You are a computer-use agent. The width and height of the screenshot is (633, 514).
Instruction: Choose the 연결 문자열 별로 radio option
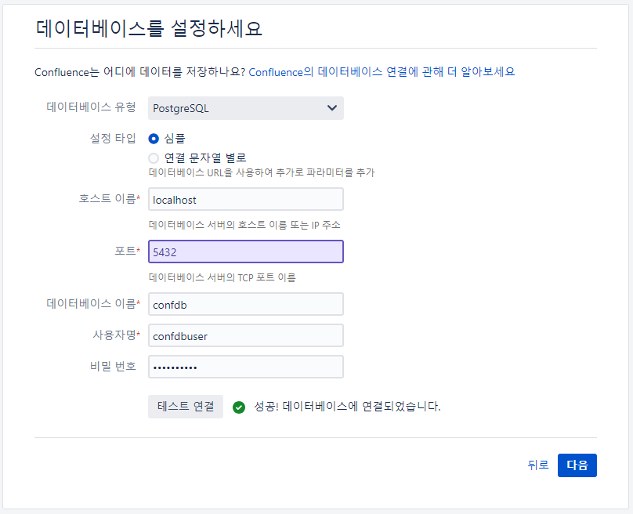tap(154, 157)
